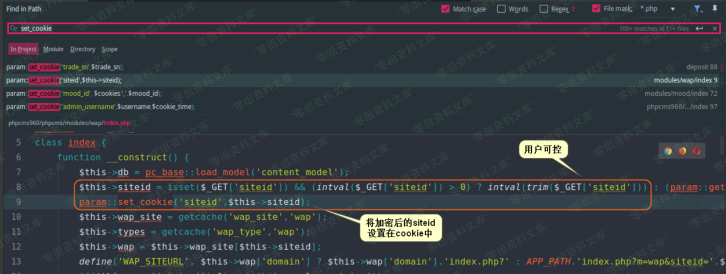Switch to the Module scope tab

pyautogui.click(x=53, y=49)
